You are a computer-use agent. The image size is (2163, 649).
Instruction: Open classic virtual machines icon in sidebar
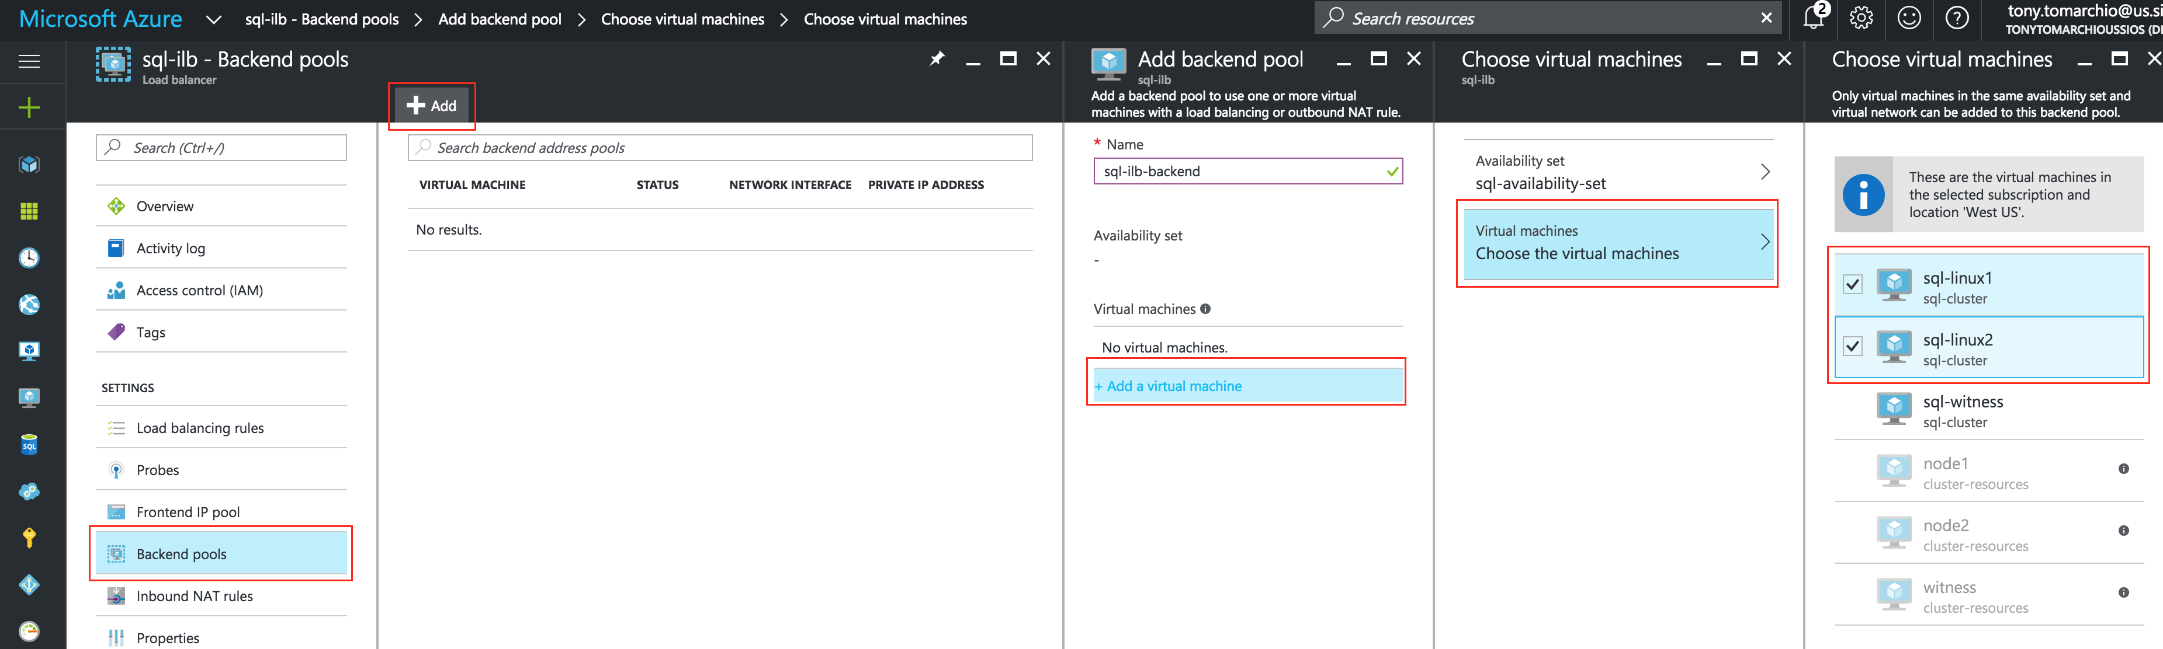click(x=29, y=397)
